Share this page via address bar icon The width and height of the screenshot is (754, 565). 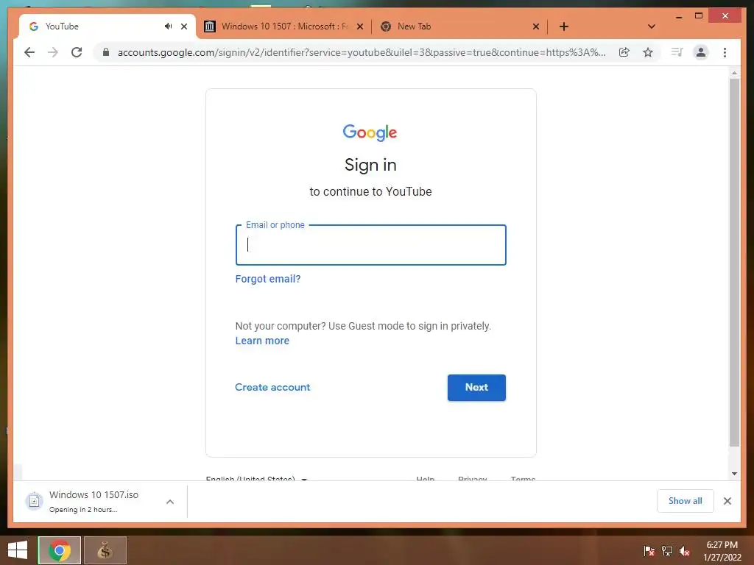click(624, 52)
